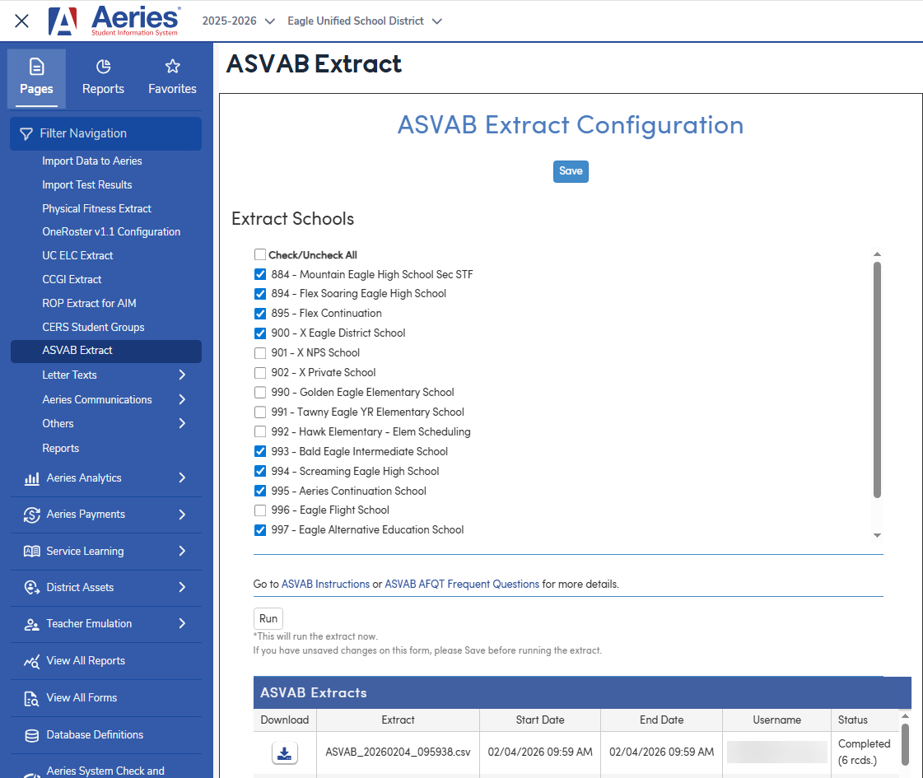Uncheck 995 Aeries Continuation School

pos(259,491)
